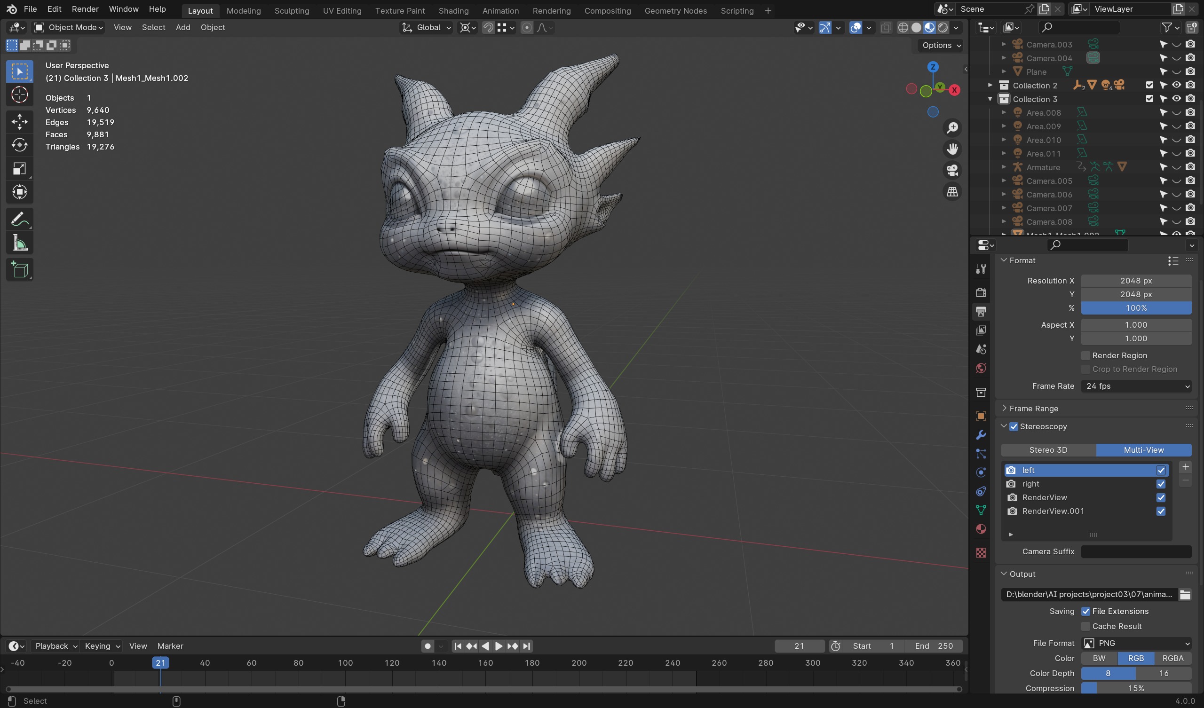Open the Render properties tab
This screenshot has height=708, width=1204.
tap(981, 292)
